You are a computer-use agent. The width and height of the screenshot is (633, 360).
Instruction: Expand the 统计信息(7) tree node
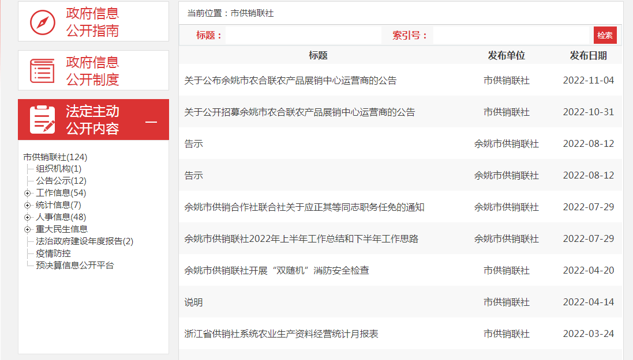coord(28,205)
